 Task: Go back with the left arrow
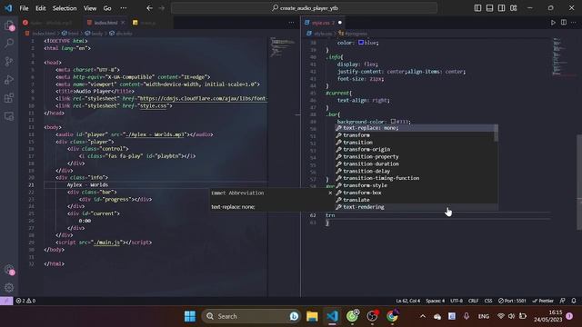[149, 8]
